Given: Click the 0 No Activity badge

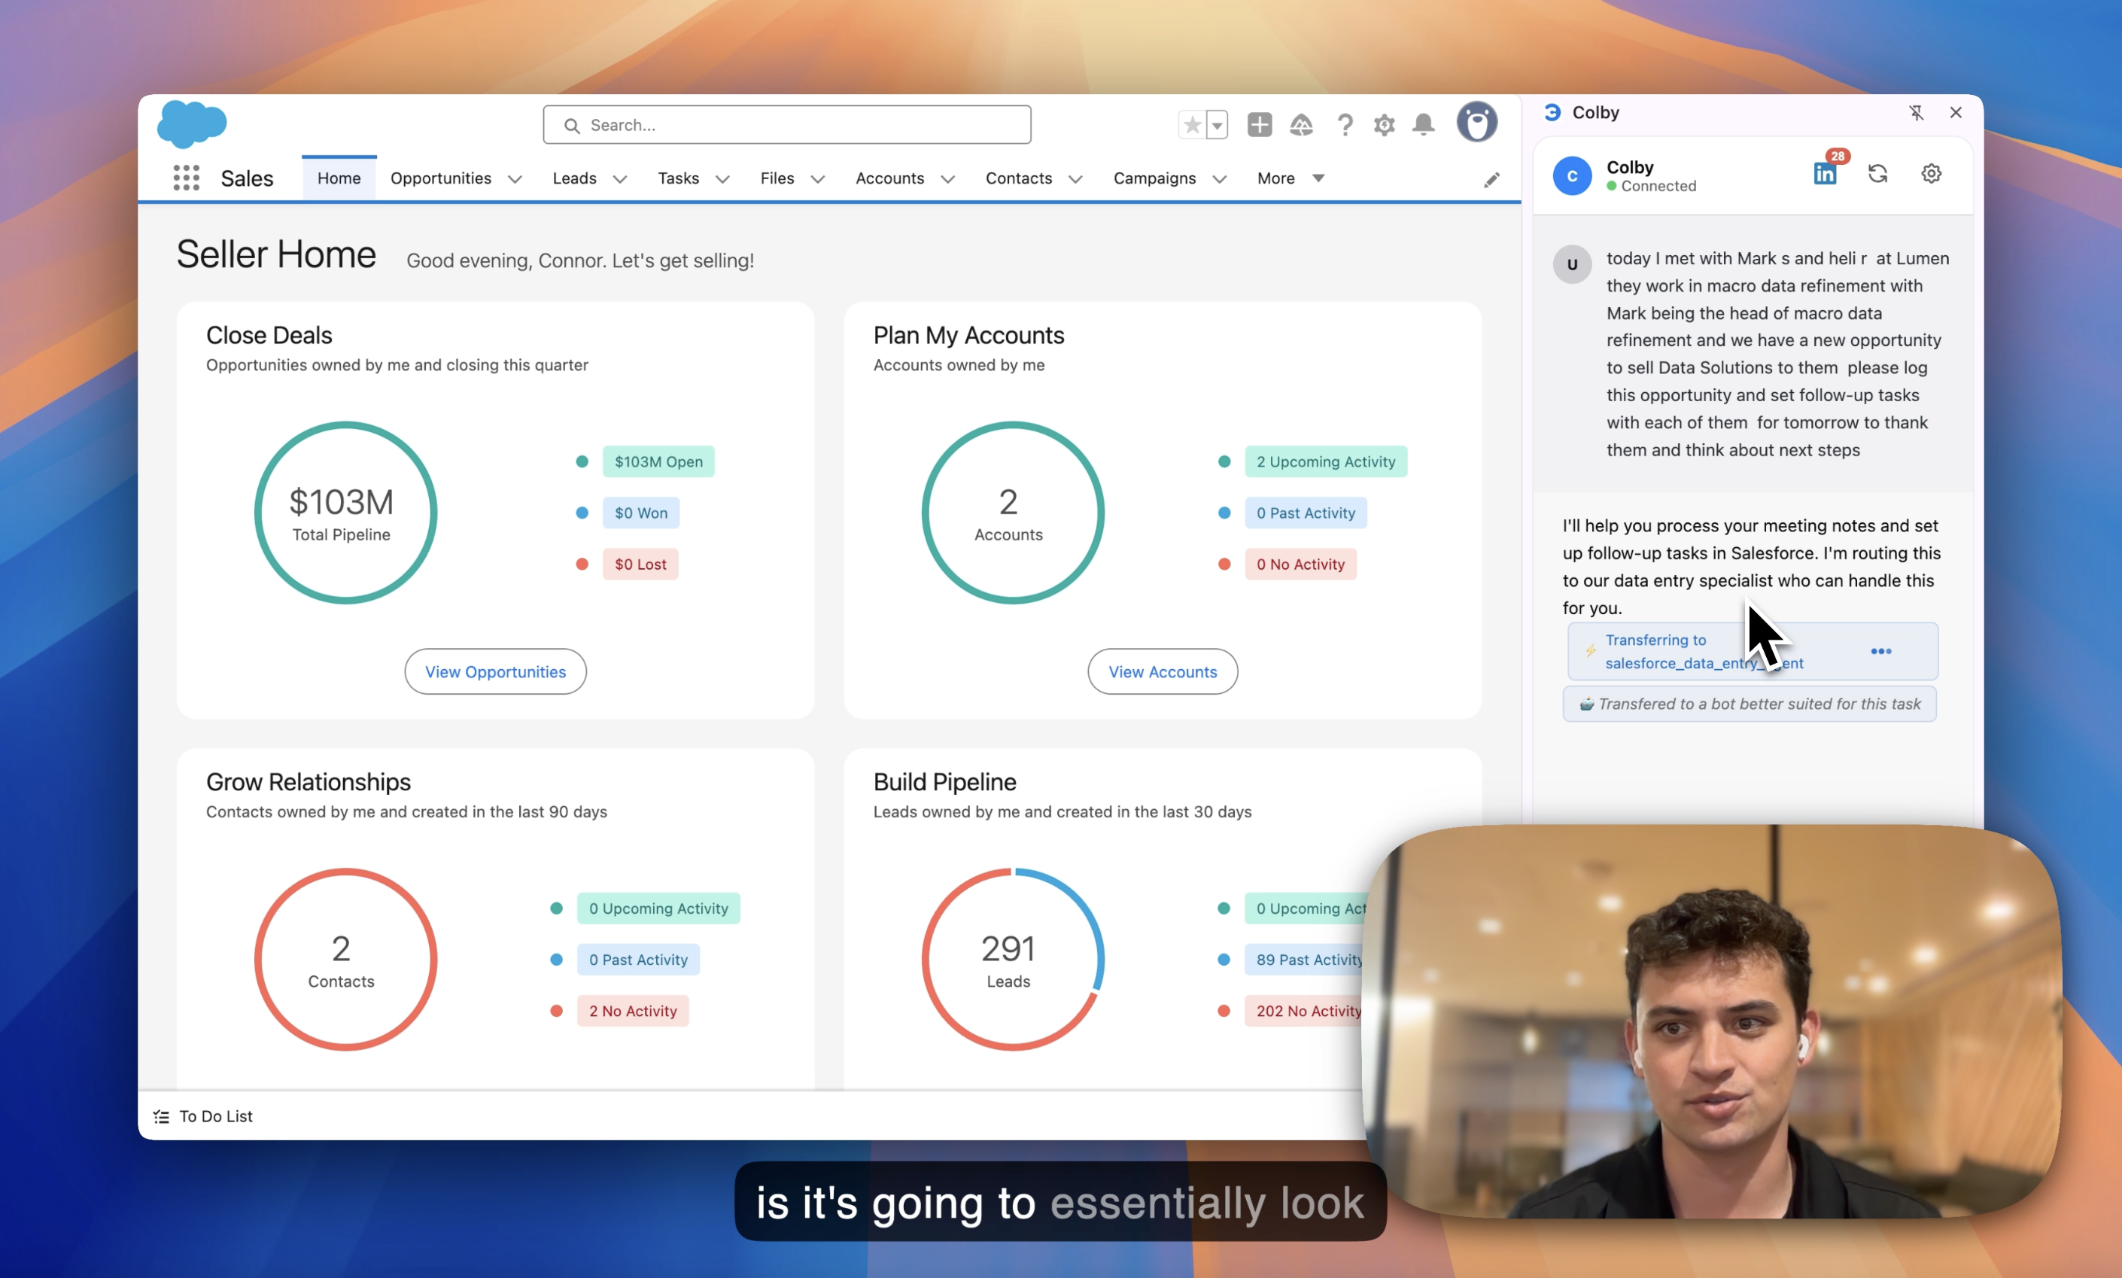Looking at the screenshot, I should coord(1300,564).
